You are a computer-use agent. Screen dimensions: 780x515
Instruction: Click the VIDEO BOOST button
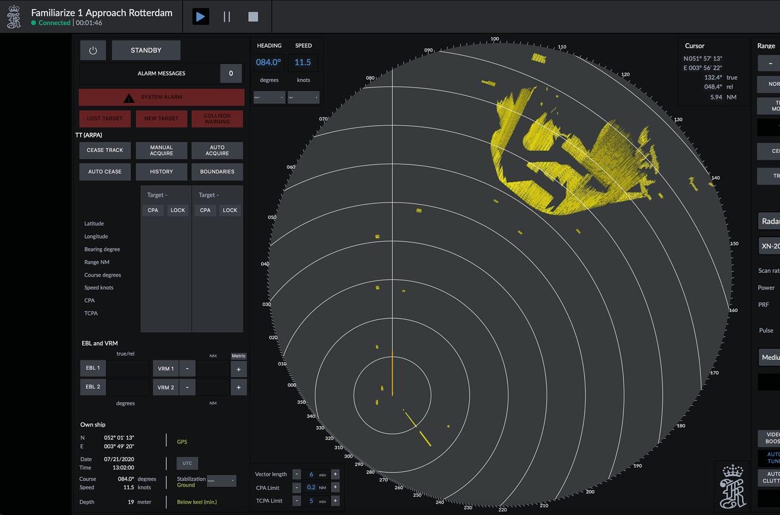769,438
